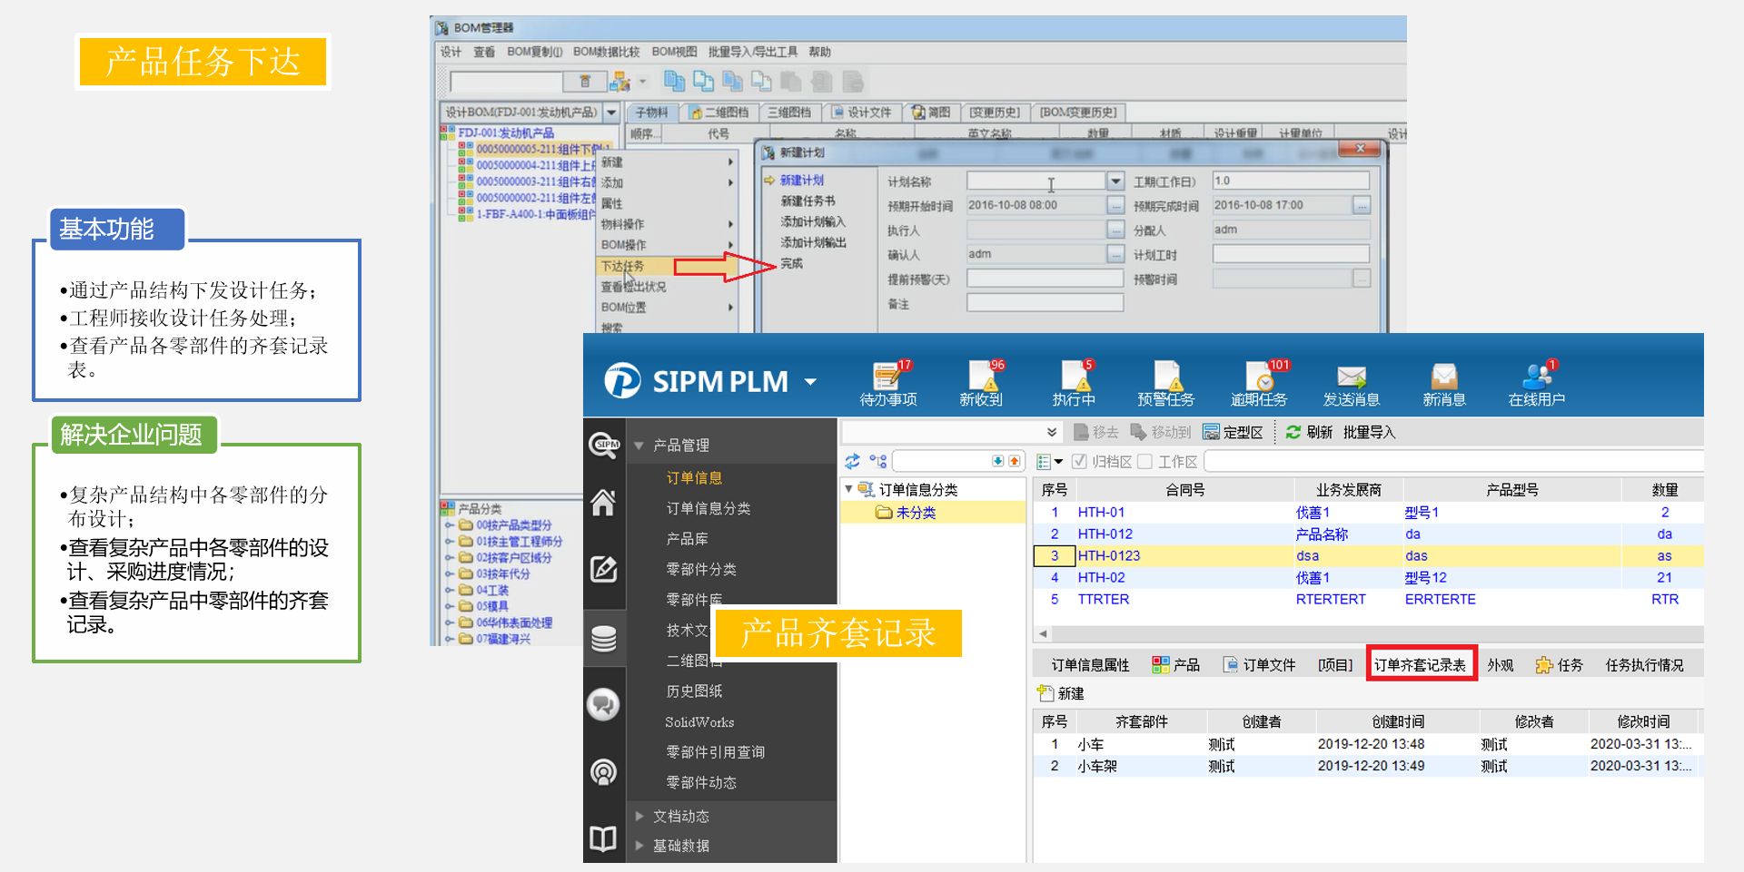1744x872 pixels.
Task: Click the home icon in left sidebar
Action: 604,502
